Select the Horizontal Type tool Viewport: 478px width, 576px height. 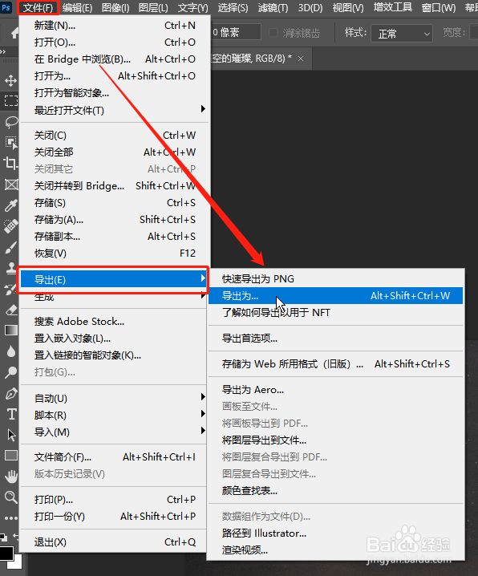(x=11, y=415)
